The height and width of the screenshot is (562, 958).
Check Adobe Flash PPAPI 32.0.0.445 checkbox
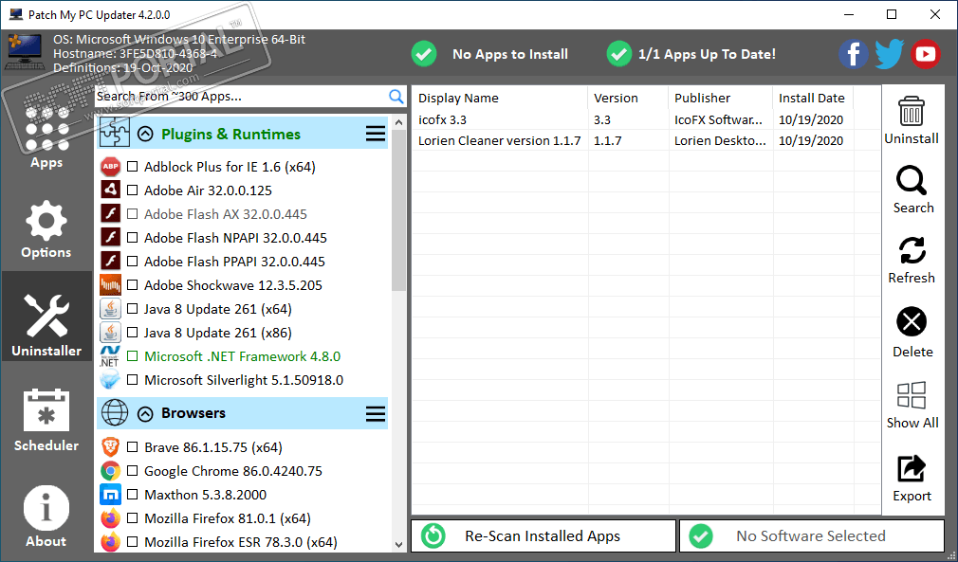[132, 262]
